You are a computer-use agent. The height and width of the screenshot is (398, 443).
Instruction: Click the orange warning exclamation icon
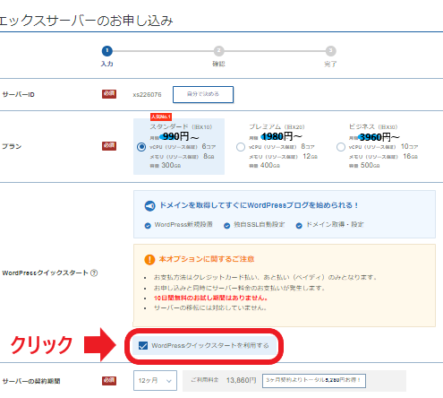[149, 259]
